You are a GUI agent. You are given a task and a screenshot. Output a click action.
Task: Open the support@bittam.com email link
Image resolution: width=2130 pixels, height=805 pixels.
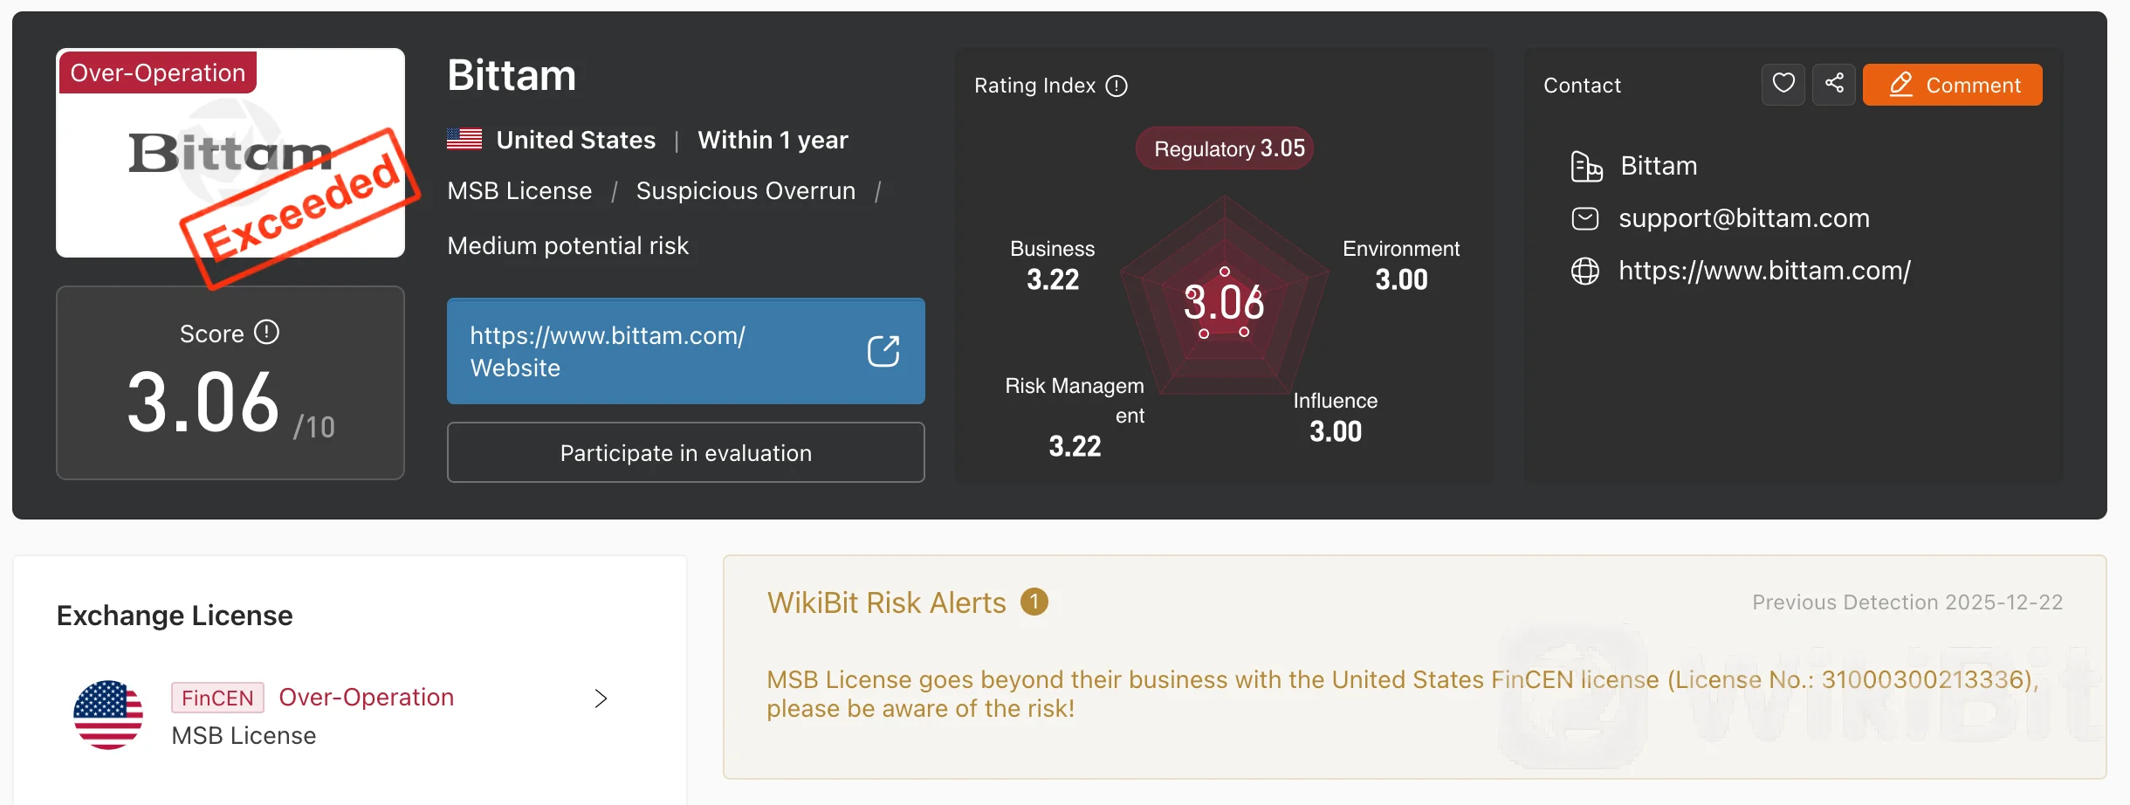(1744, 218)
